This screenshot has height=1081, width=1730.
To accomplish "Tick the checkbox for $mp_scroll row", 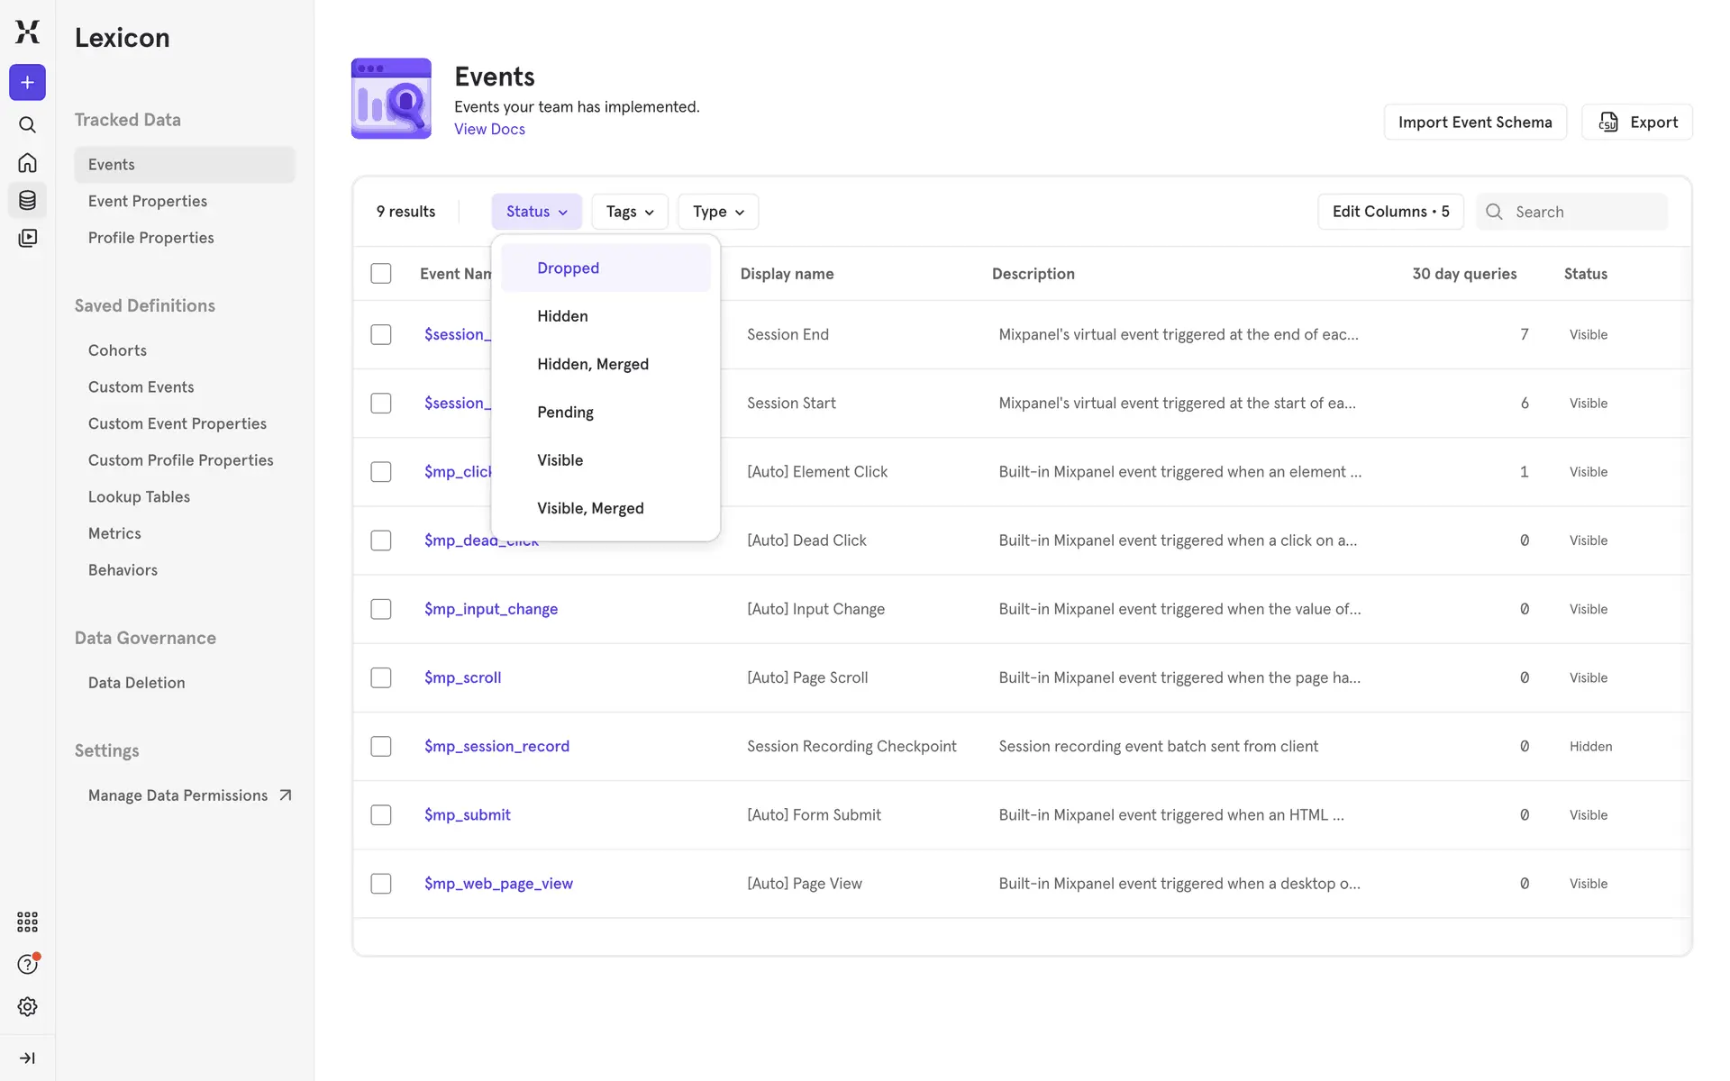I will (381, 677).
